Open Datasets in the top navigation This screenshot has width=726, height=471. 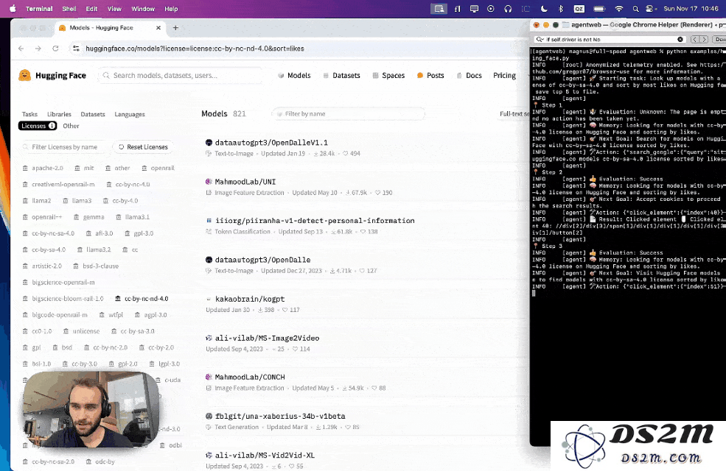(341, 75)
